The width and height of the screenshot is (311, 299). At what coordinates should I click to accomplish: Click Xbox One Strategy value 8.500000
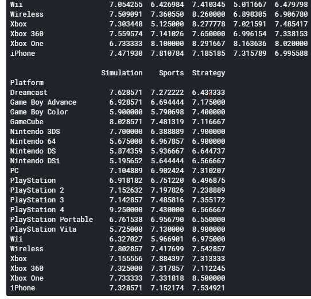208,278
